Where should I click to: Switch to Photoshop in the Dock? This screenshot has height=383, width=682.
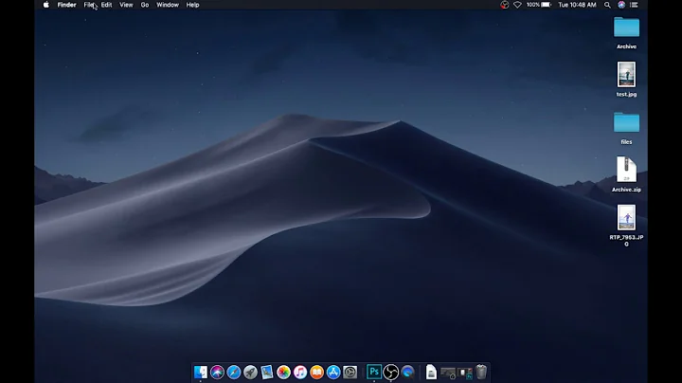[x=373, y=372]
